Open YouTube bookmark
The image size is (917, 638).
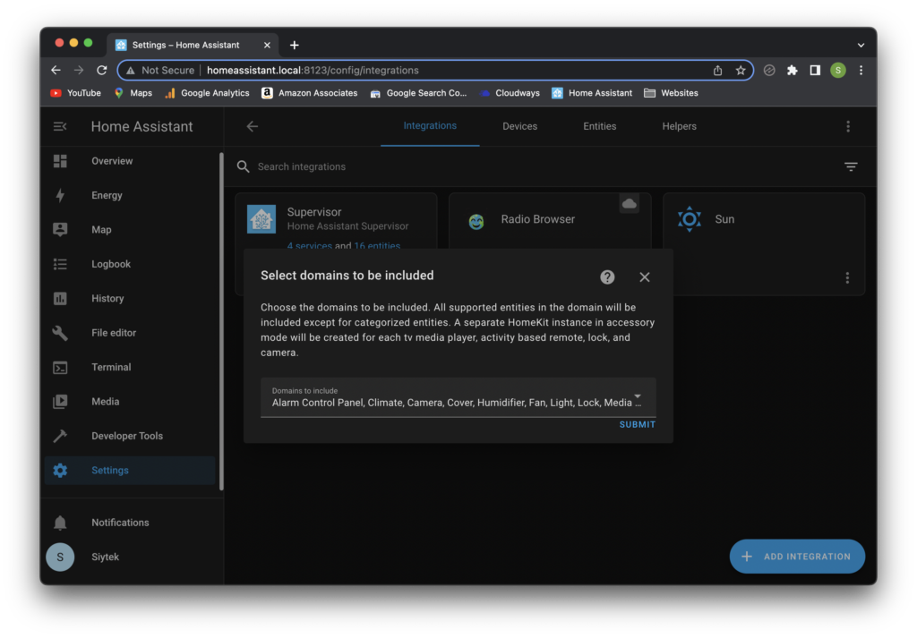tap(76, 93)
